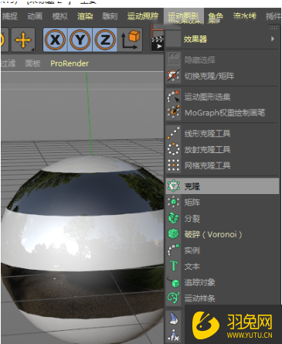
Task: Click the 隐藏选择 icon
Action: pyautogui.click(x=174, y=60)
